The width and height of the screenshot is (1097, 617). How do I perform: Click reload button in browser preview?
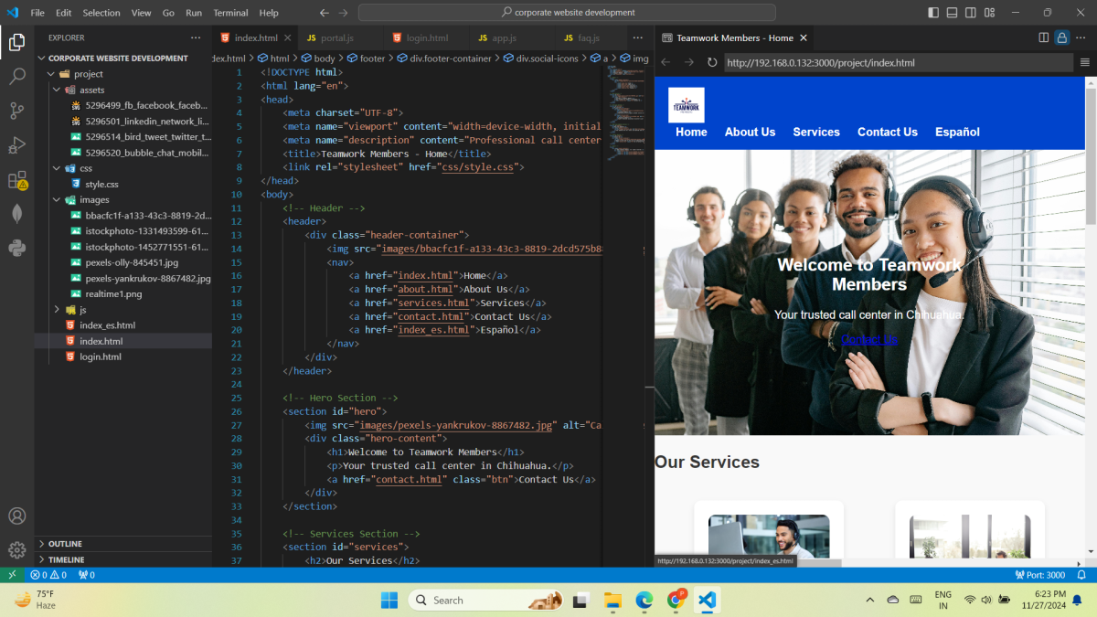click(x=712, y=63)
